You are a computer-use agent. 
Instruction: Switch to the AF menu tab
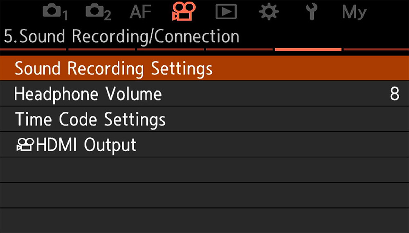point(141,12)
